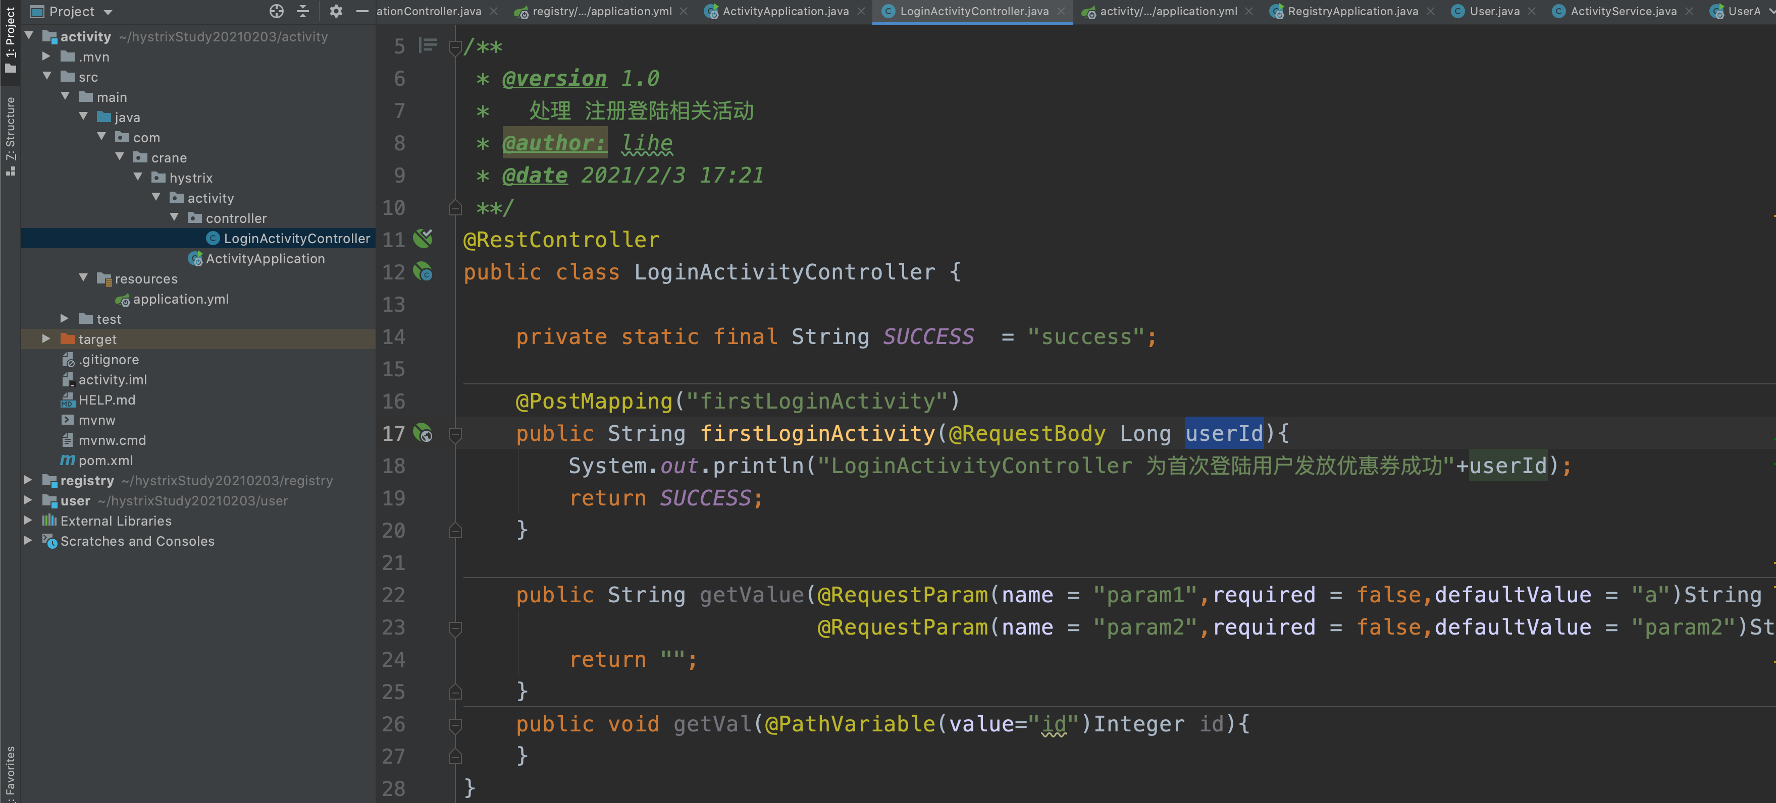Hide the Project panel with the minus icon

(x=362, y=11)
